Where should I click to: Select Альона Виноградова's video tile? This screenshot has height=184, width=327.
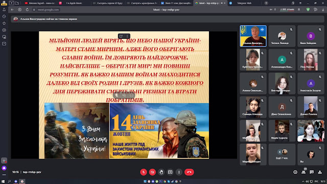coord(253,36)
